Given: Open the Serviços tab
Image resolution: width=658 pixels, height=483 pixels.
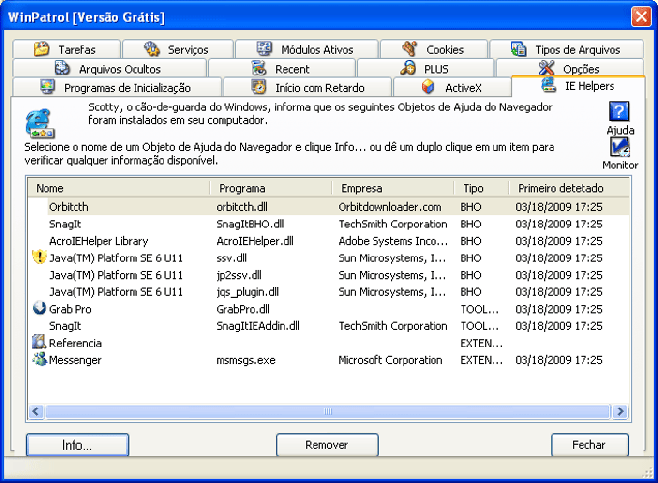Looking at the screenshot, I should pyautogui.click(x=178, y=48).
